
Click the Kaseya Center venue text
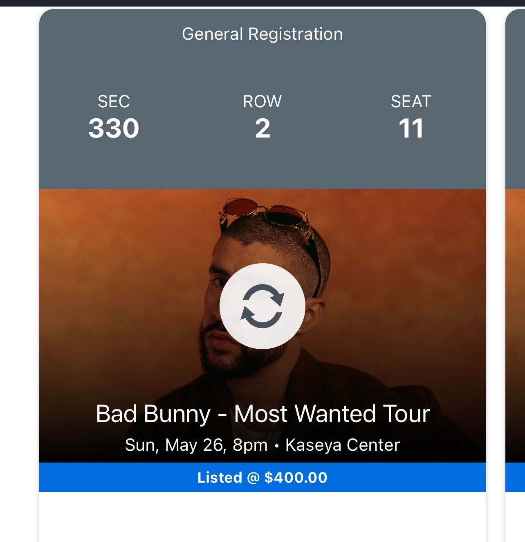click(x=343, y=446)
